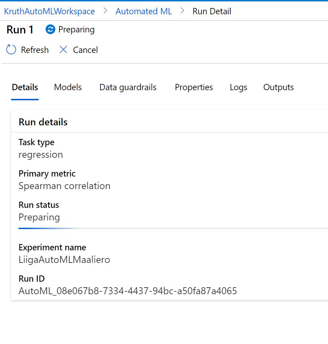Click the Cancel X icon
Screen dimensions: 328x344
[63, 49]
